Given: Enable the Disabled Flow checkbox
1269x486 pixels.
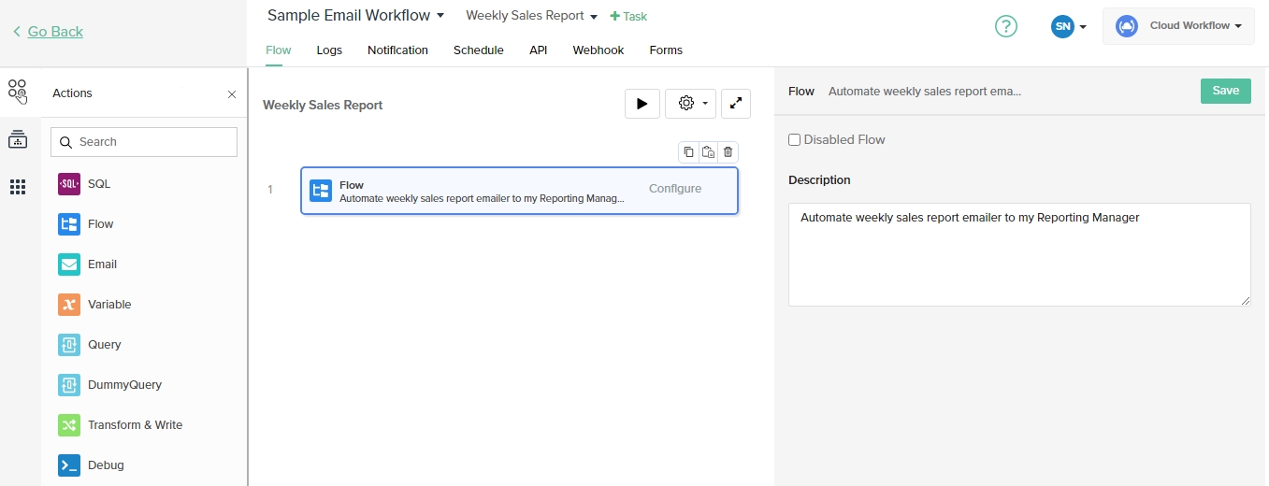Looking at the screenshot, I should click(795, 140).
